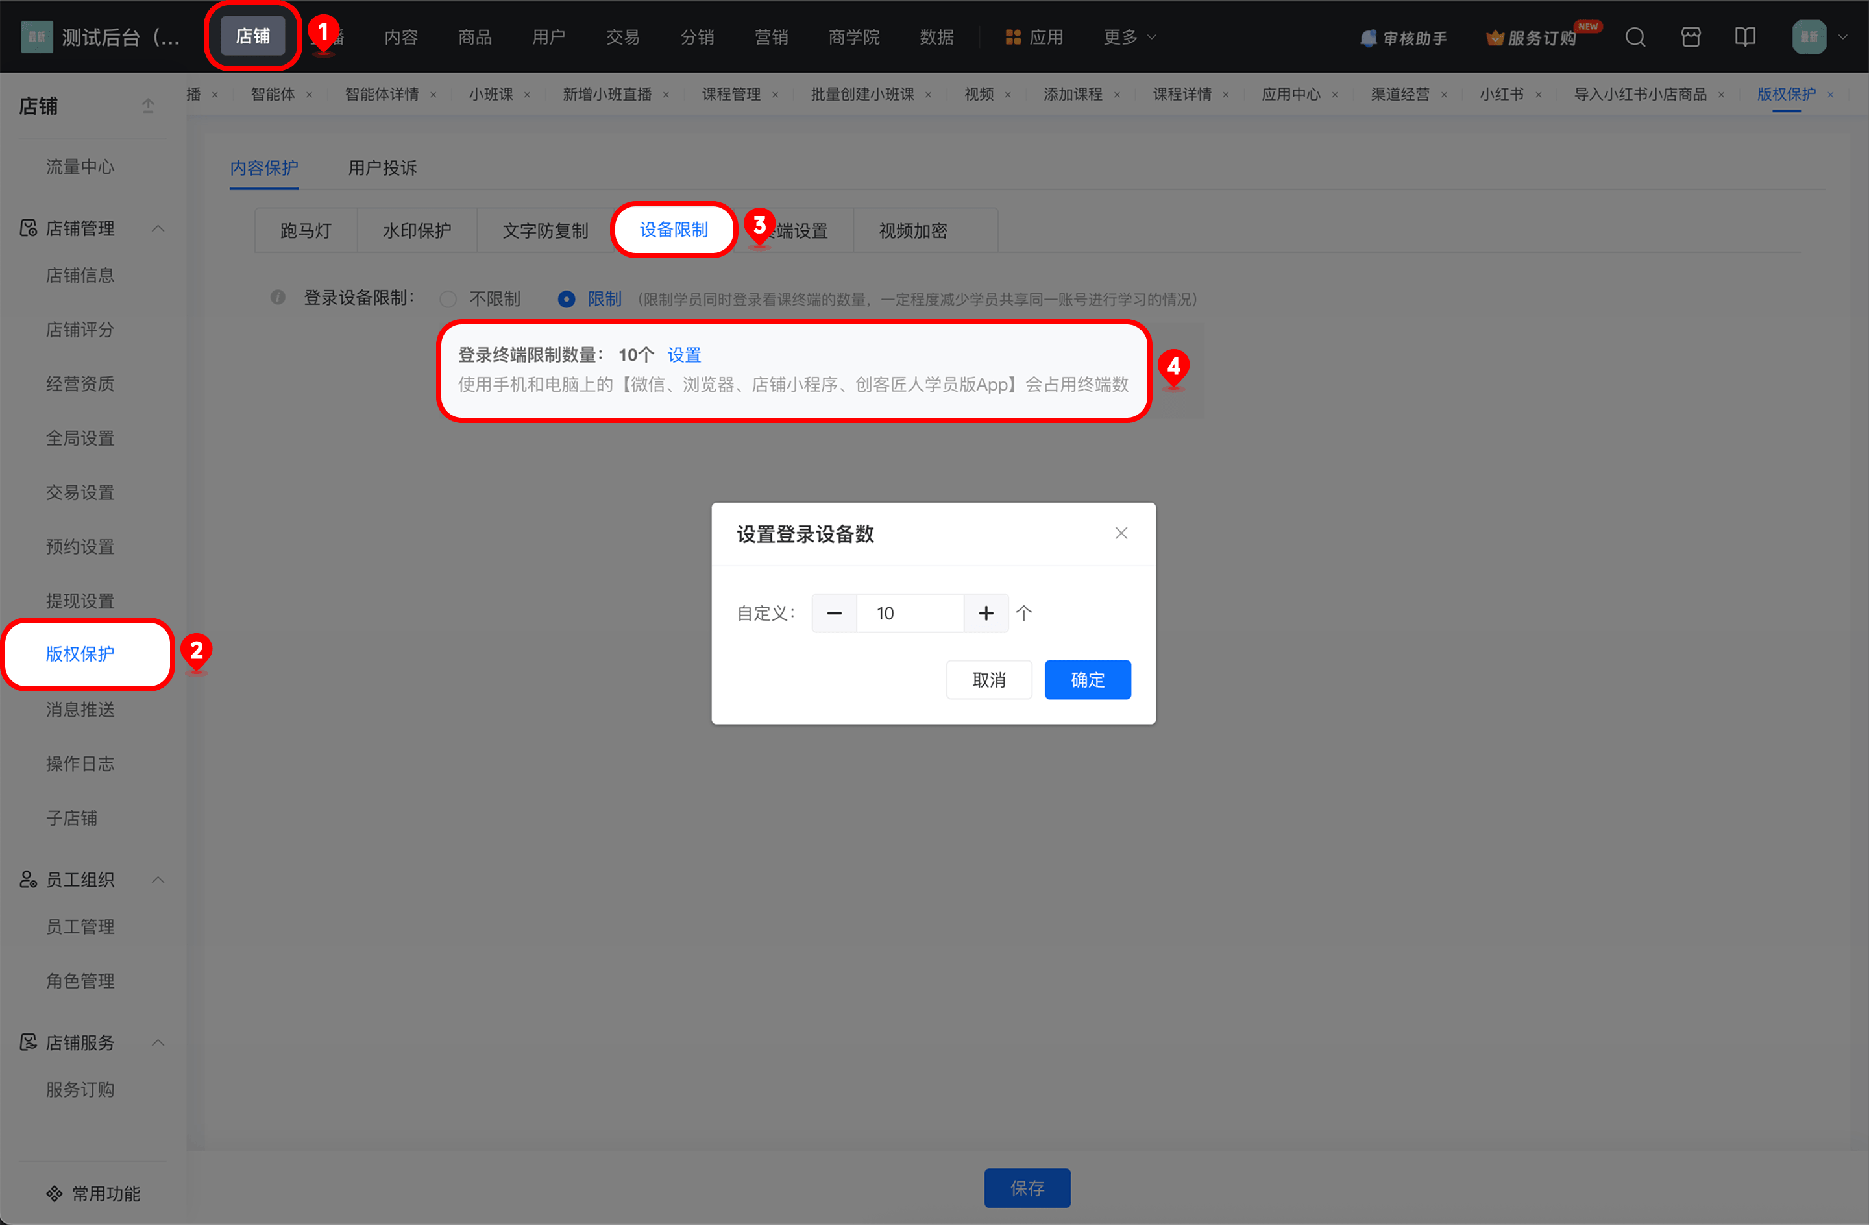Click the 10 device count input field

tap(910, 614)
